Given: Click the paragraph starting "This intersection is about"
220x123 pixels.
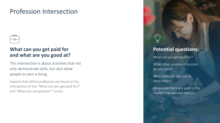Looking at the screenshot, I should 45,69.
